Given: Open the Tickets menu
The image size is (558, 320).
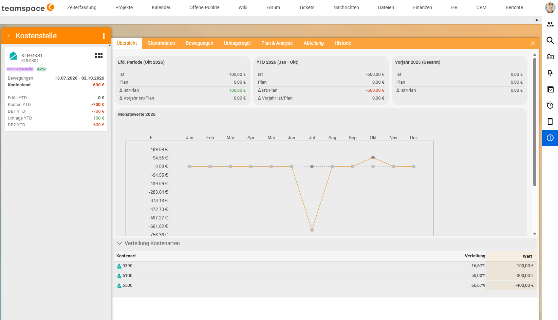Looking at the screenshot, I should point(307,7).
